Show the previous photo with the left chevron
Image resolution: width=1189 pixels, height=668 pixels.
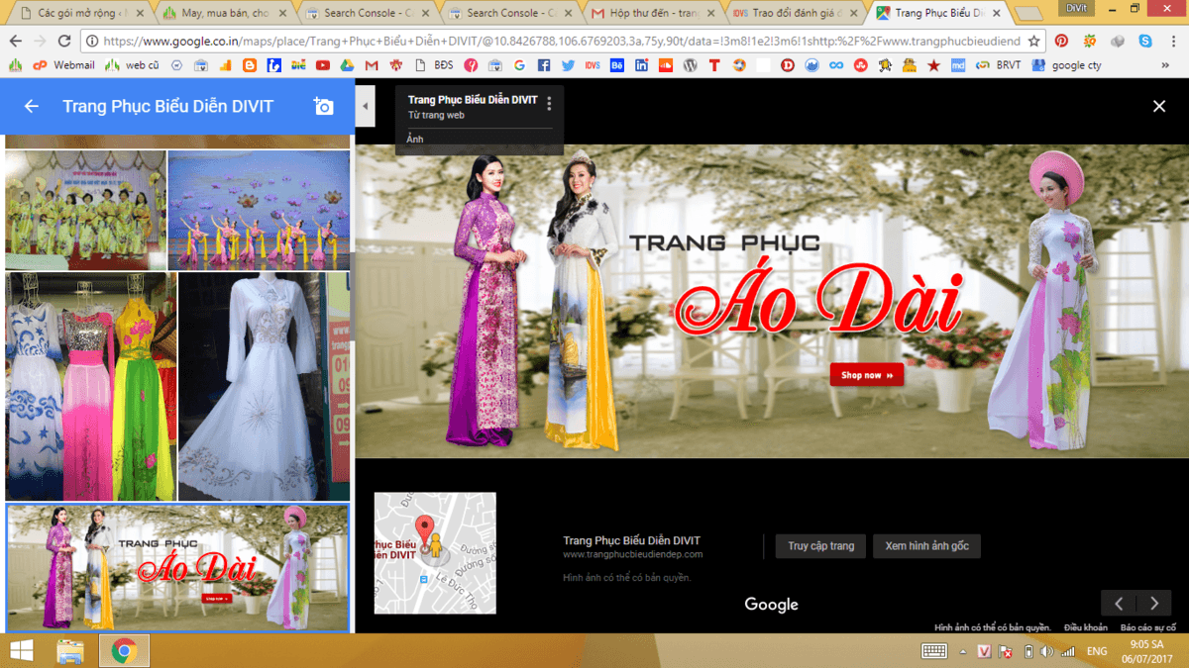coord(1119,603)
